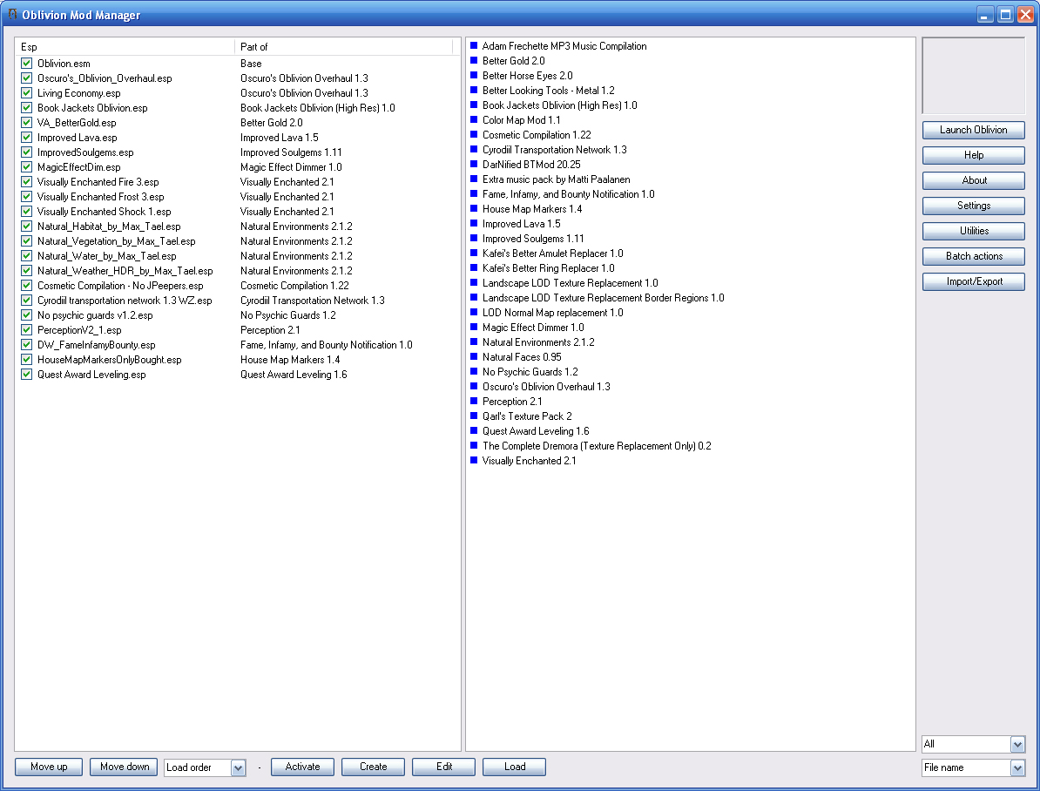Toggle Oscuro's_Oblivion_Overhaul.esp checkbox
Image resolution: width=1040 pixels, height=791 pixels.
pyautogui.click(x=26, y=78)
